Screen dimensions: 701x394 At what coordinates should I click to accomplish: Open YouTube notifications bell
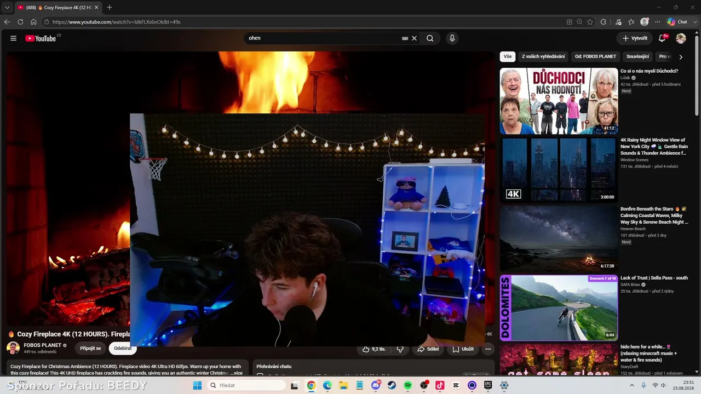pos(662,38)
